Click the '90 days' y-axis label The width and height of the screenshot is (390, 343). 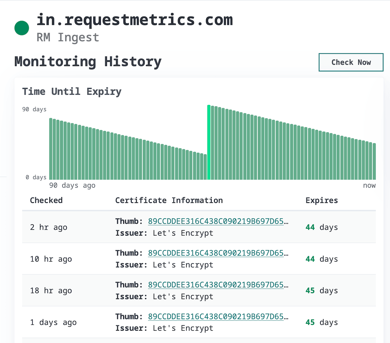pyautogui.click(x=34, y=109)
